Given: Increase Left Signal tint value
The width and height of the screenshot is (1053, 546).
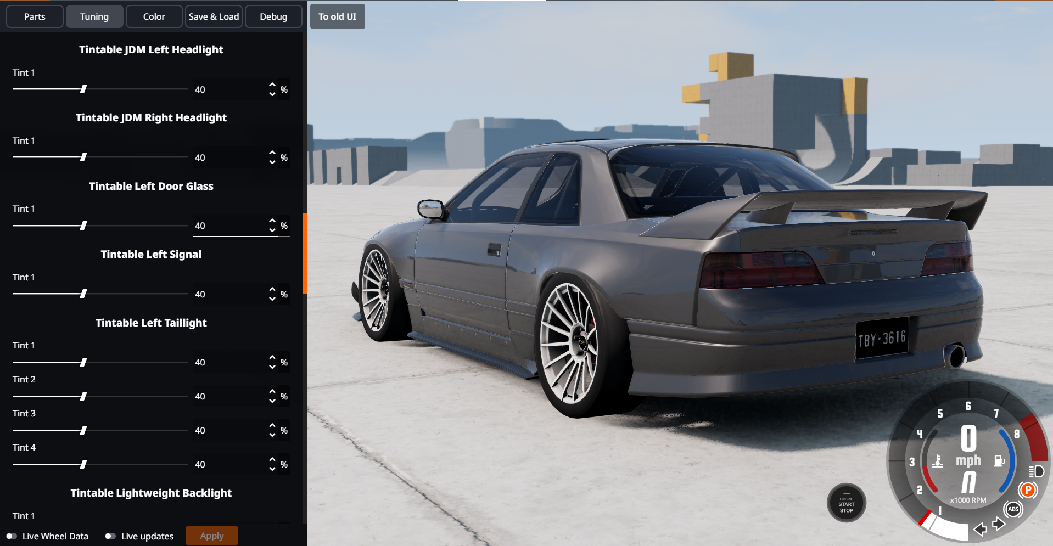Looking at the screenshot, I should 272,290.
